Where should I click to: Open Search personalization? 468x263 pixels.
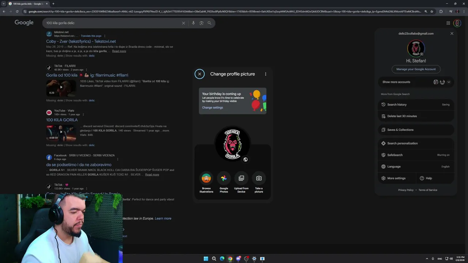[416, 143]
